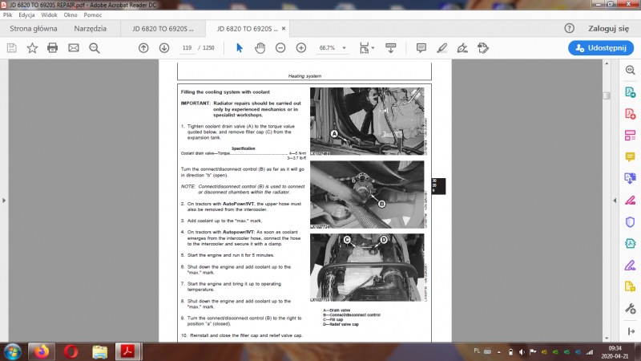Activate the arrow selection tool
The height and width of the screenshot is (361, 641).
click(239, 48)
